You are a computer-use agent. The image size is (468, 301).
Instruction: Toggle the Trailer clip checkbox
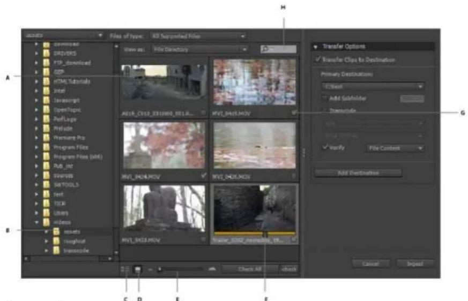pos(294,239)
